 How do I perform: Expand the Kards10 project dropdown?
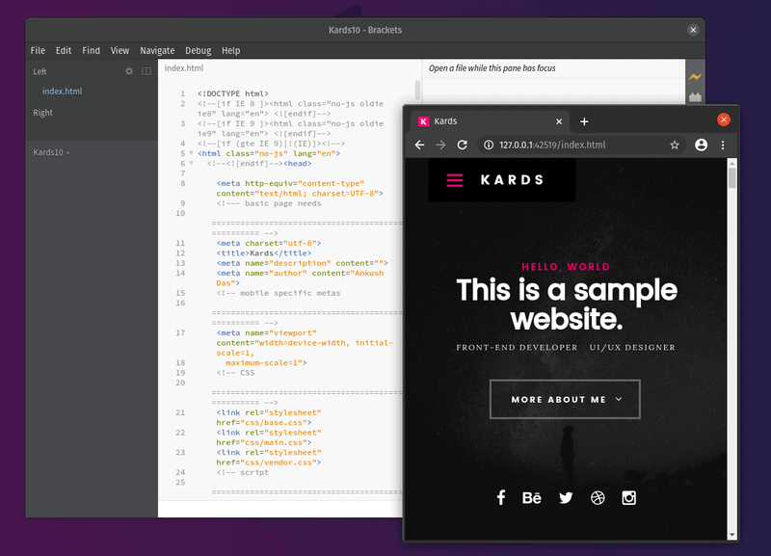(53, 151)
